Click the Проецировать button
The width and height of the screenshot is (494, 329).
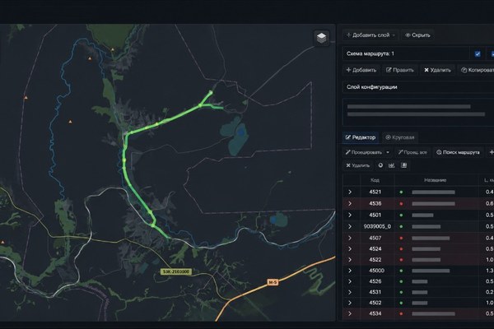pyautogui.click(x=364, y=152)
